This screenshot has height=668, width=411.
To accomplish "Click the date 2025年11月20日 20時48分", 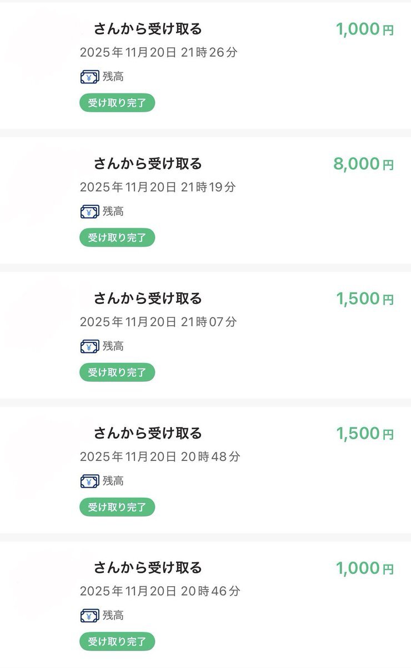I will (160, 456).
